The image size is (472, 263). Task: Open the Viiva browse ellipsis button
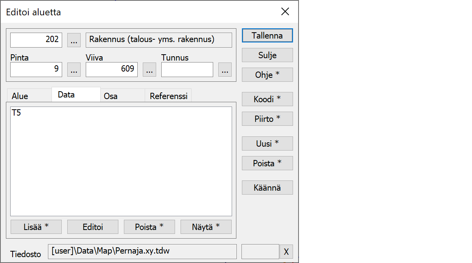coord(149,70)
